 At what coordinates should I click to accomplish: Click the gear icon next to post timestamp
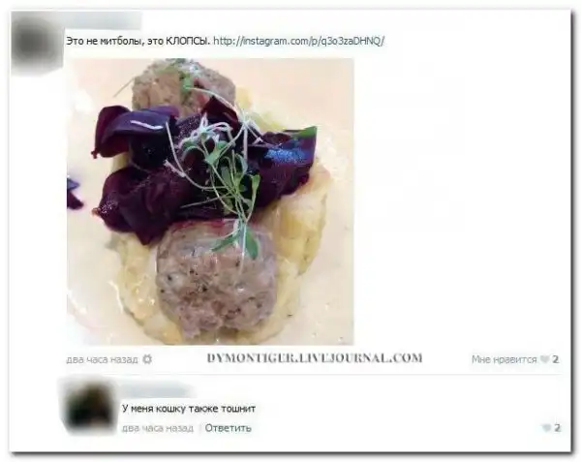pos(147,359)
